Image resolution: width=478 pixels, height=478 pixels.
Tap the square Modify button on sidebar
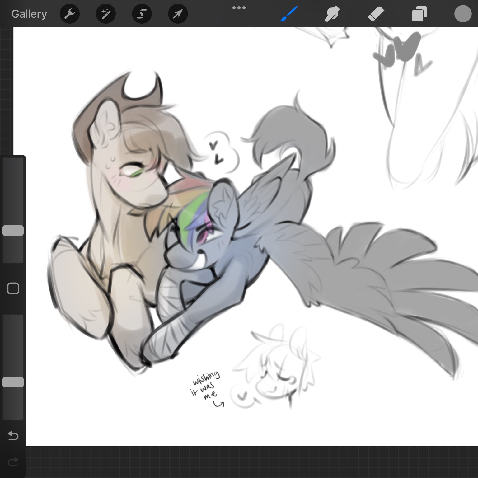click(x=13, y=288)
